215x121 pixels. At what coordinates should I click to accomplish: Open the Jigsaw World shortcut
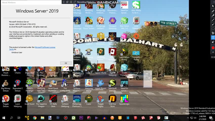pyautogui.click(x=101, y=69)
